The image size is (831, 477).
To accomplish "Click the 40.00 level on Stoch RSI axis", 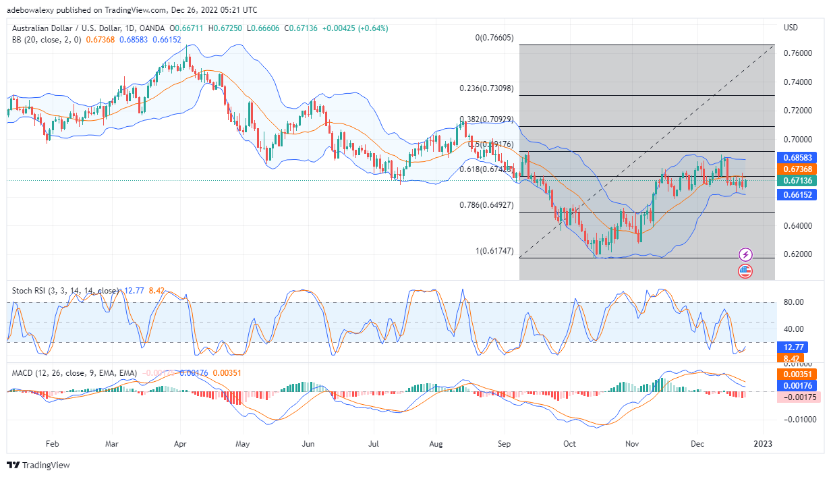I will pyautogui.click(x=793, y=329).
